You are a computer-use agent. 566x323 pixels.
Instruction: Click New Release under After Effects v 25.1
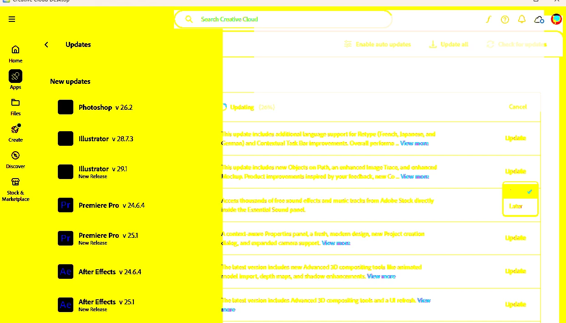[93, 309]
